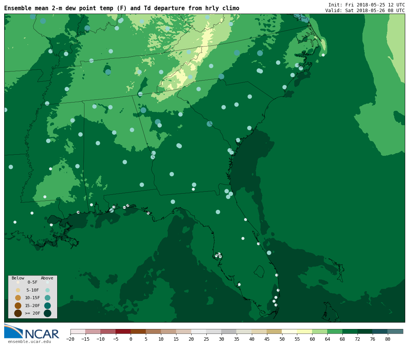This screenshot has height=346, width=409.
Task: Select the 20 to 25 color bar swatch
Action: [x=199, y=331]
